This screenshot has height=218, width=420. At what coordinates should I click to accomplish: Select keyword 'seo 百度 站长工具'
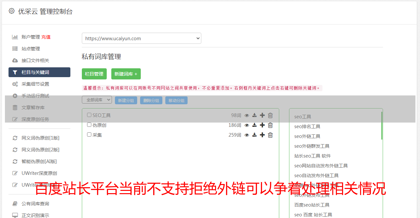pyautogui.click(x=313, y=215)
